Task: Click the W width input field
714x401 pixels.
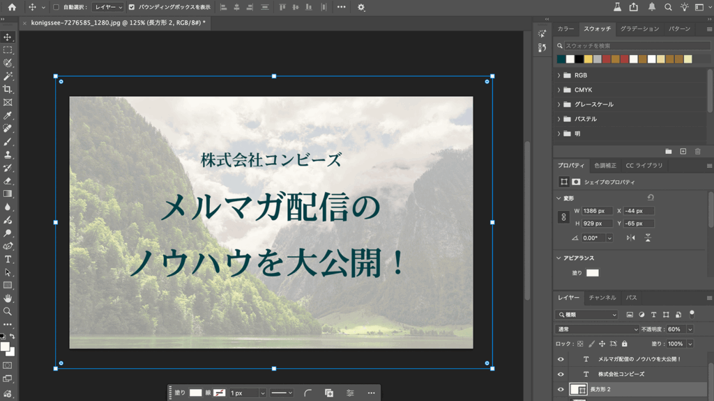Action: coord(598,211)
